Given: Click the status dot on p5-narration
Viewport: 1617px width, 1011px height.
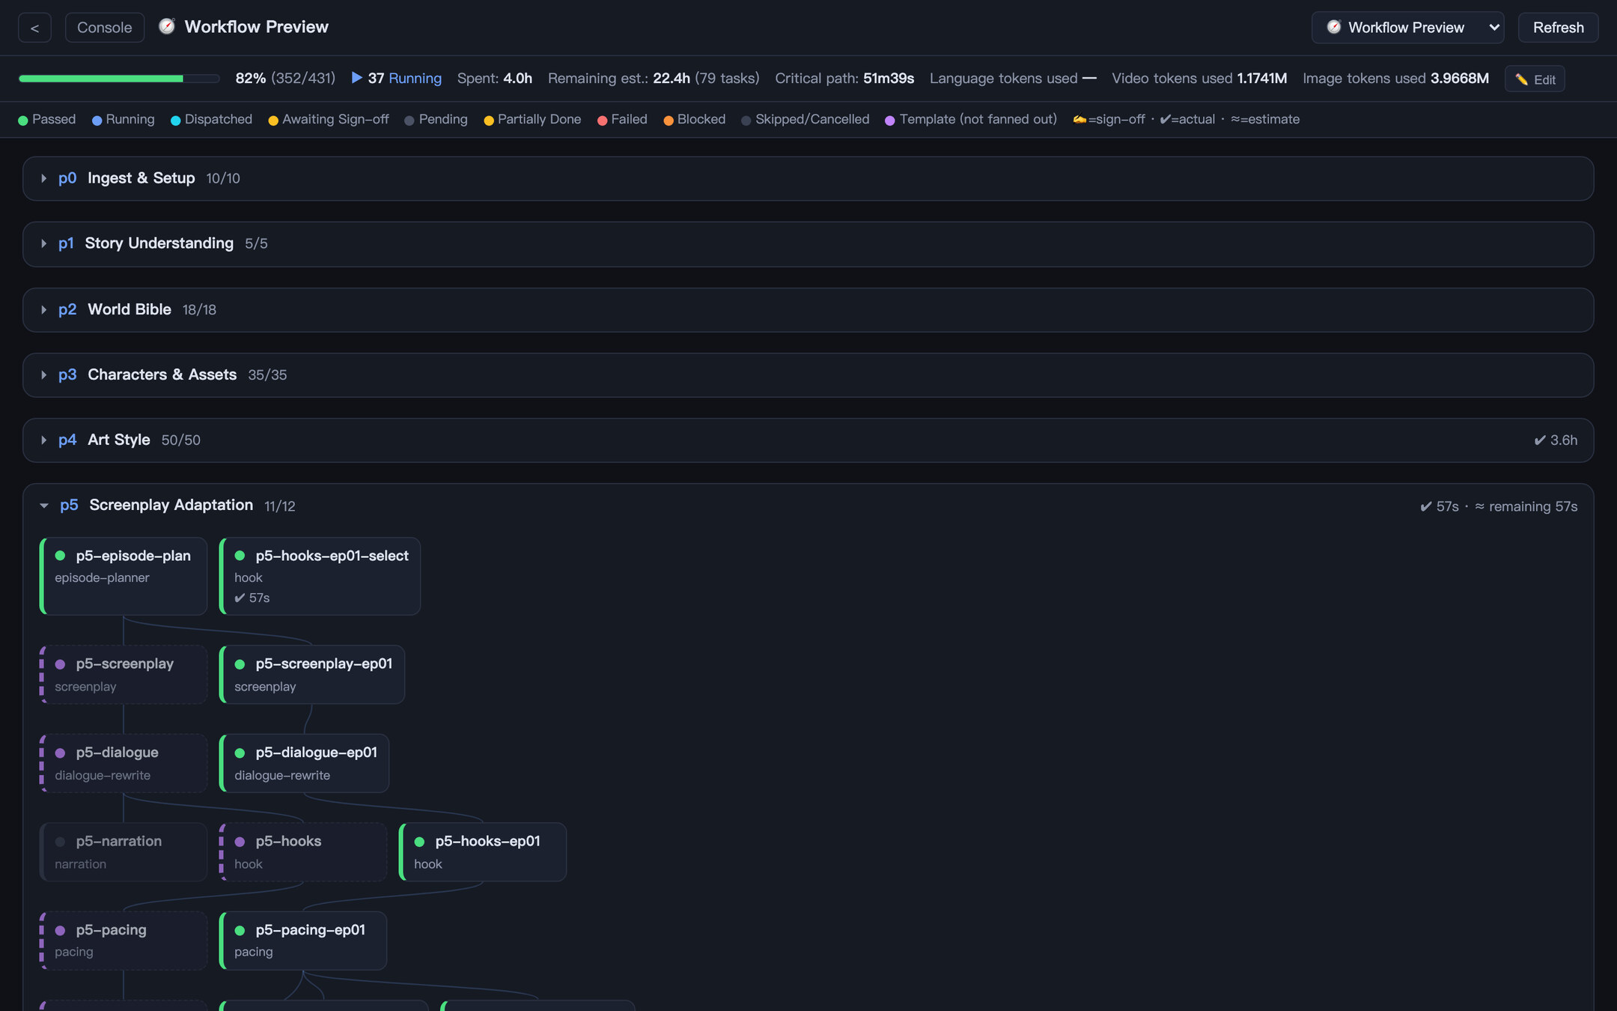Looking at the screenshot, I should click(x=60, y=842).
